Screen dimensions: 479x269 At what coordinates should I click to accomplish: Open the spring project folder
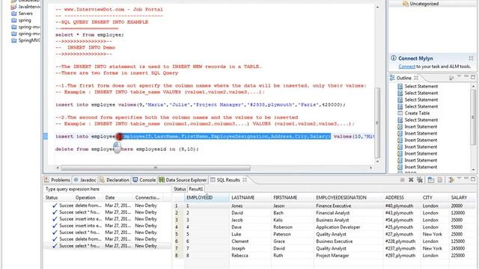(21, 20)
